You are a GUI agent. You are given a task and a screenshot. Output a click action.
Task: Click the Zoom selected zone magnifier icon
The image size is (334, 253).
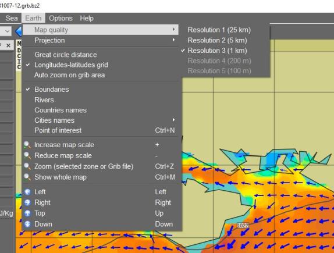click(x=27, y=166)
